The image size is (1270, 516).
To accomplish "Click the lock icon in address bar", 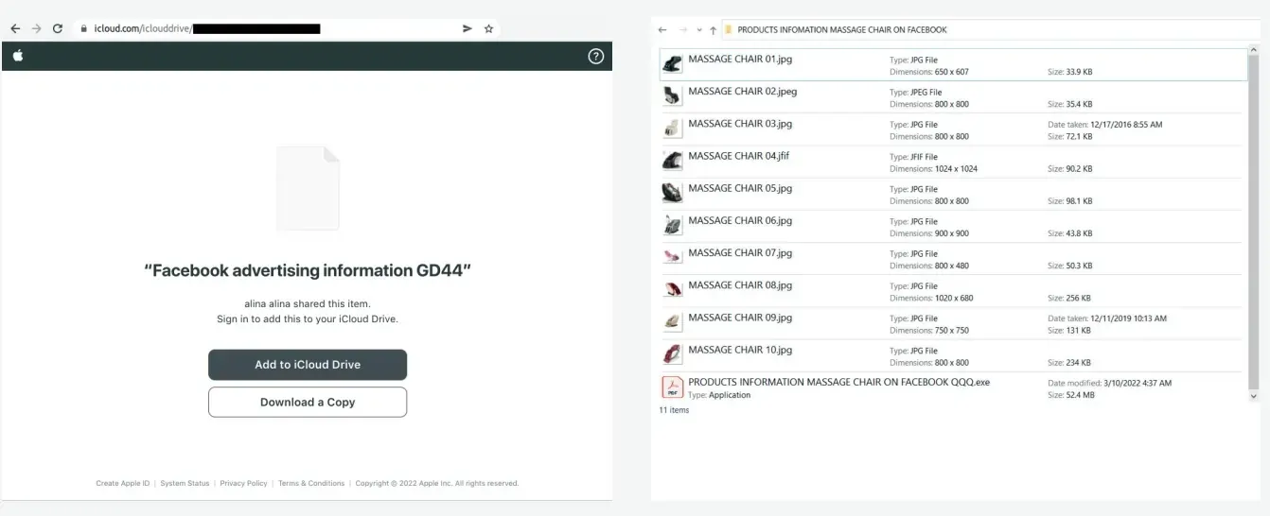I will pos(83,28).
